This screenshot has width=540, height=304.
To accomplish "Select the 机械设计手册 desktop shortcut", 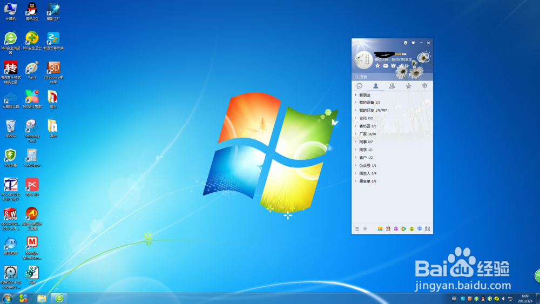I will [11, 278].
